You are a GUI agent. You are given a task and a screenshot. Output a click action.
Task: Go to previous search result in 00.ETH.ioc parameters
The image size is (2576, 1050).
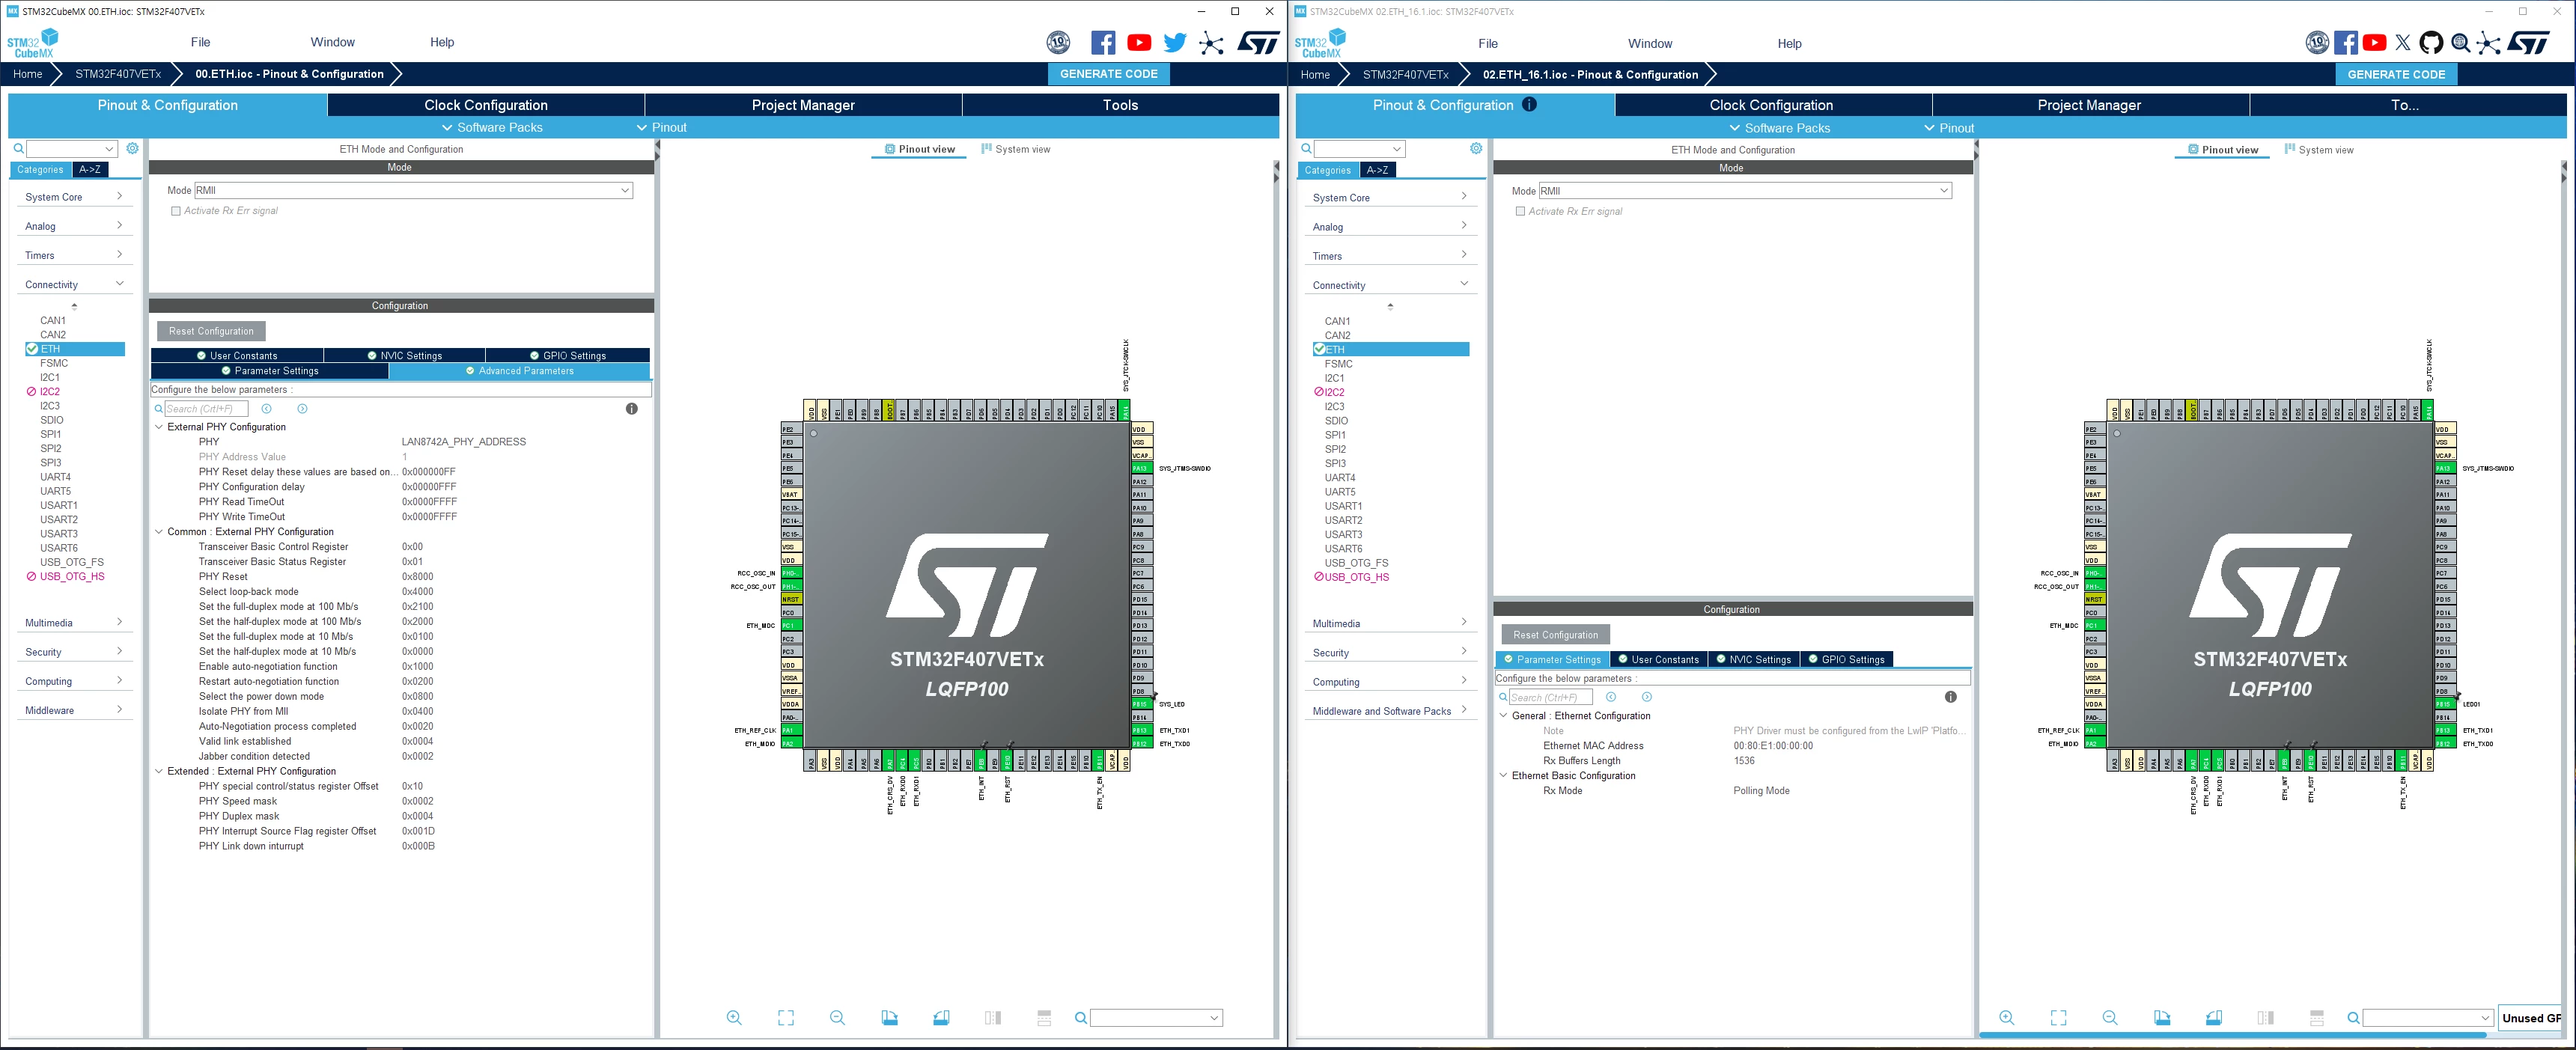click(x=266, y=409)
